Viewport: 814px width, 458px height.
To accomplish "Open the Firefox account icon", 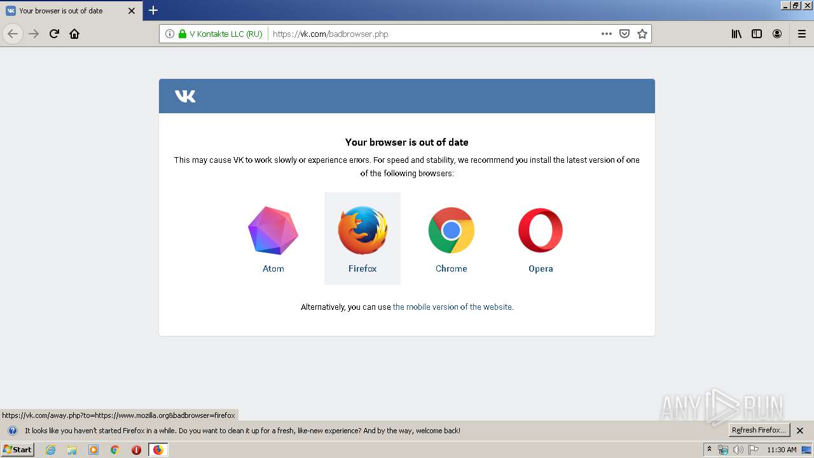I will (777, 34).
